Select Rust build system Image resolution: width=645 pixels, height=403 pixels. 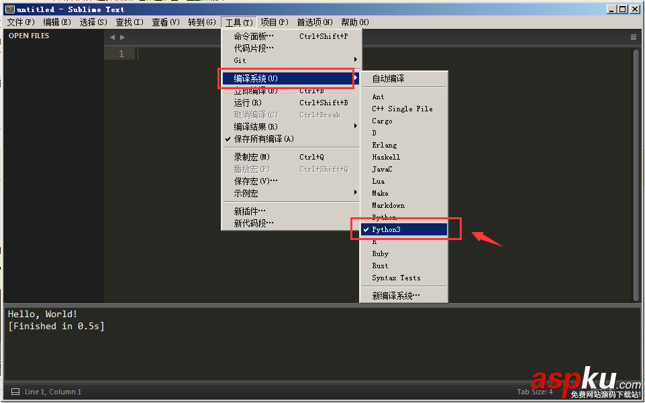coord(404,266)
